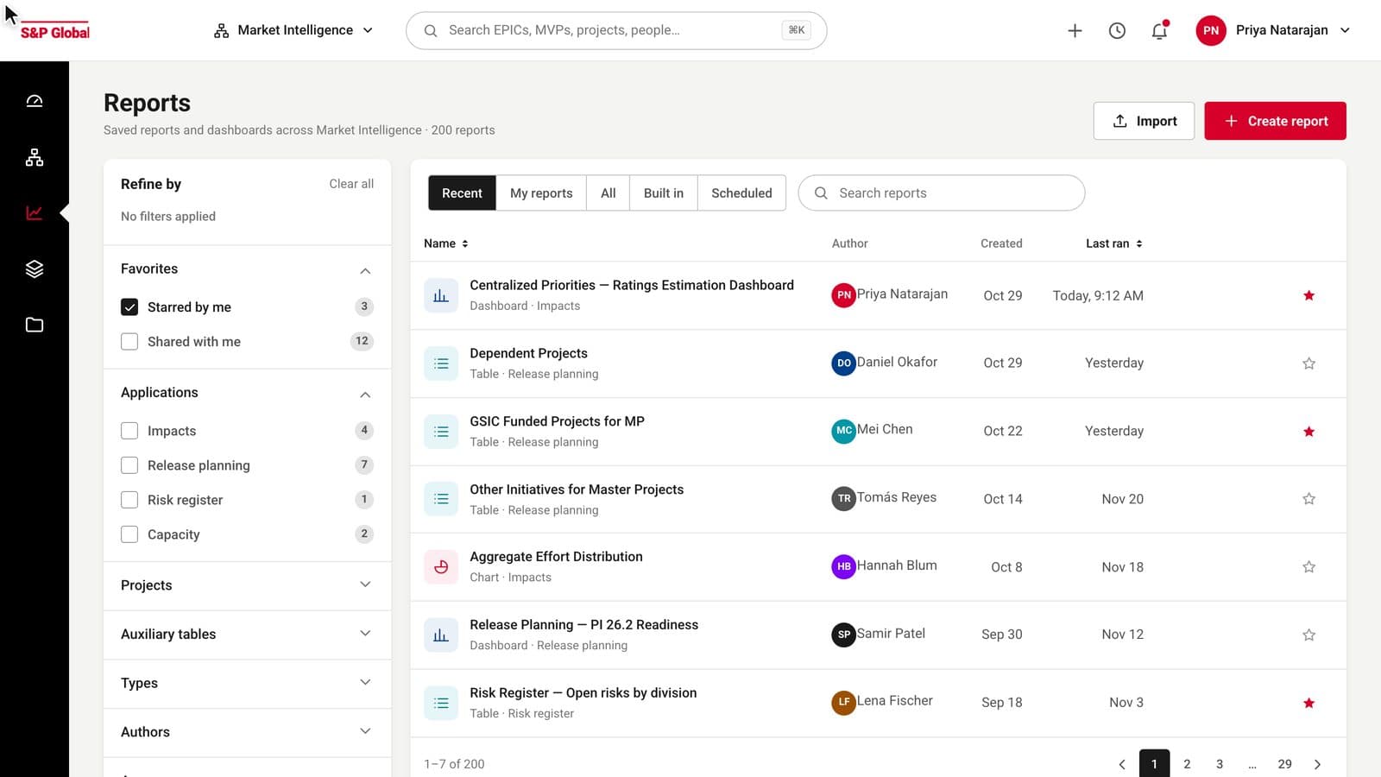Check the Impacts application filter

[x=129, y=430]
